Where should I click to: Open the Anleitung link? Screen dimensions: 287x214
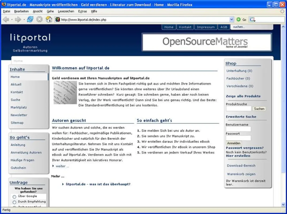coord(18,145)
